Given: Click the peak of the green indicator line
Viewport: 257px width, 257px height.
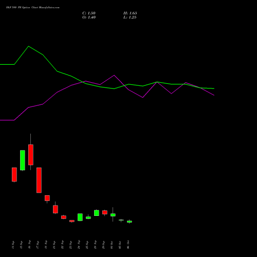Looking at the screenshot, I should point(29,46).
